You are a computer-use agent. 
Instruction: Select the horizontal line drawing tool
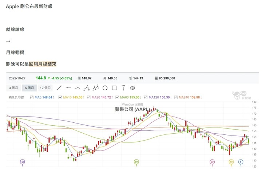[x=68, y=88]
